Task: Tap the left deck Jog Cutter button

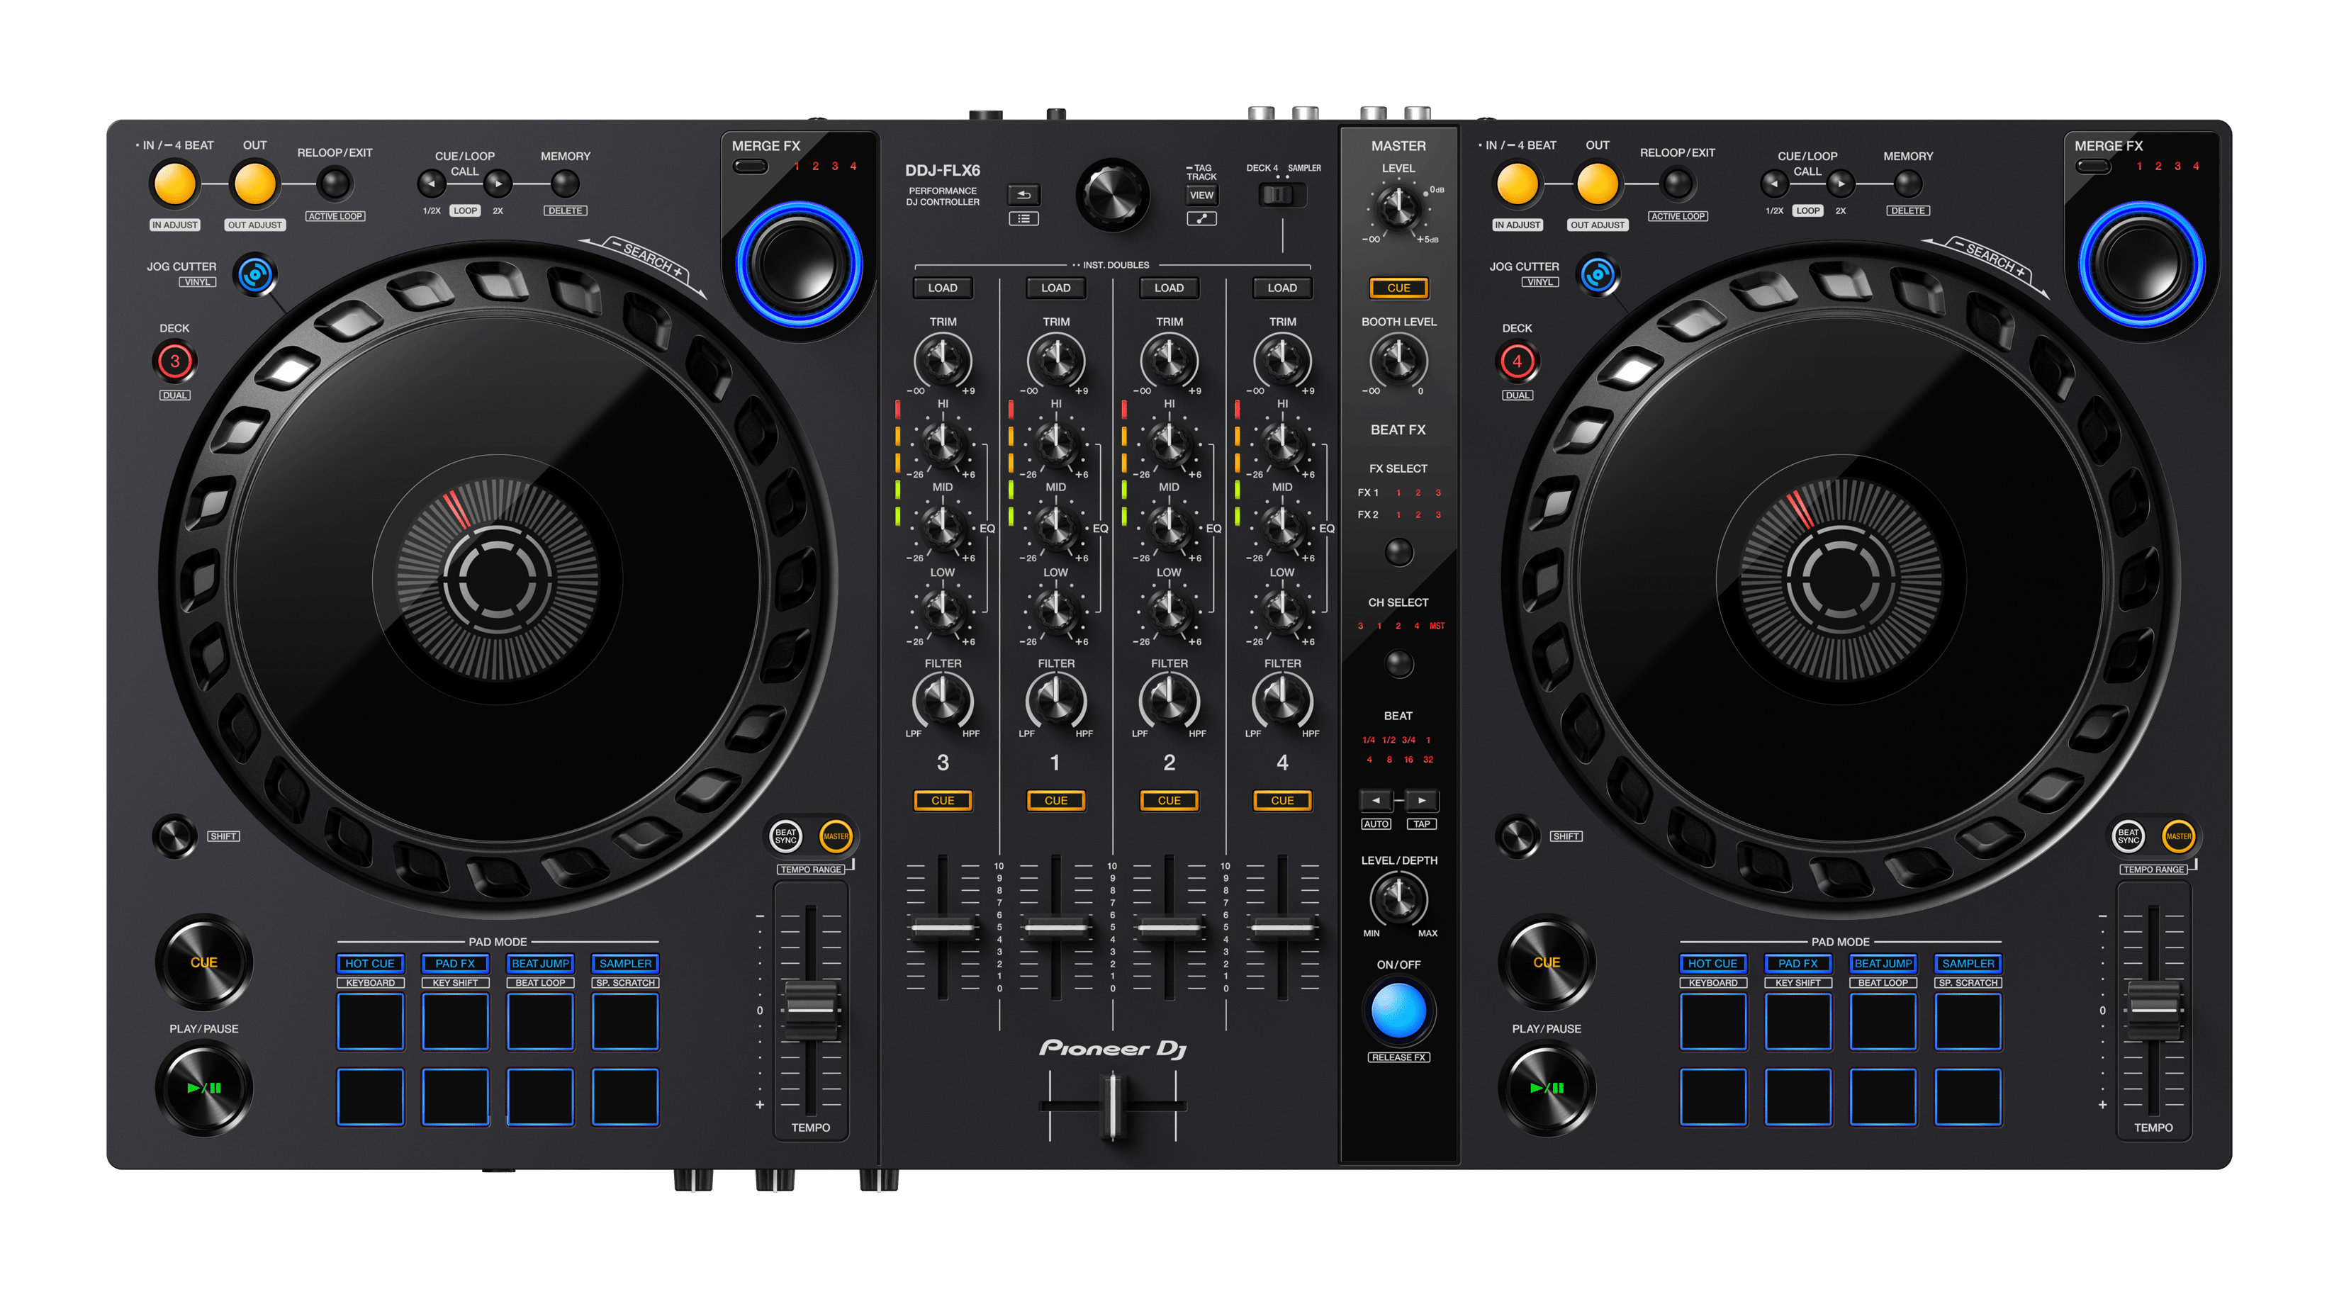Action: (255, 274)
